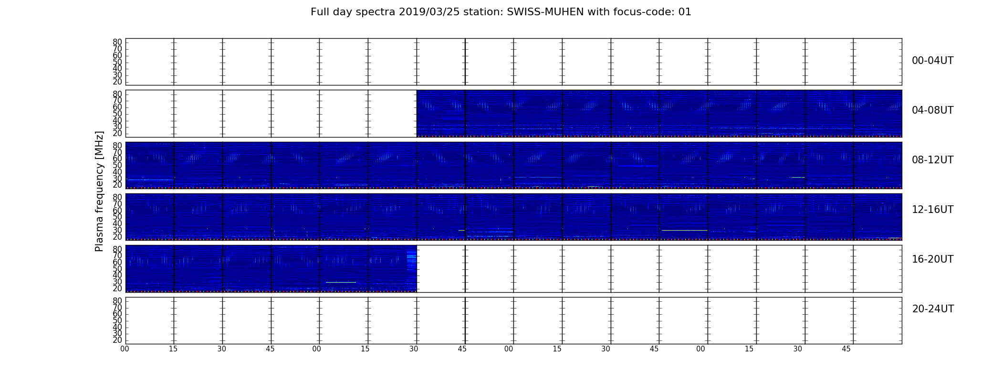1002x382 pixels.
Task: Select the 12-16UT spectrogram panel
Action: pos(513,217)
